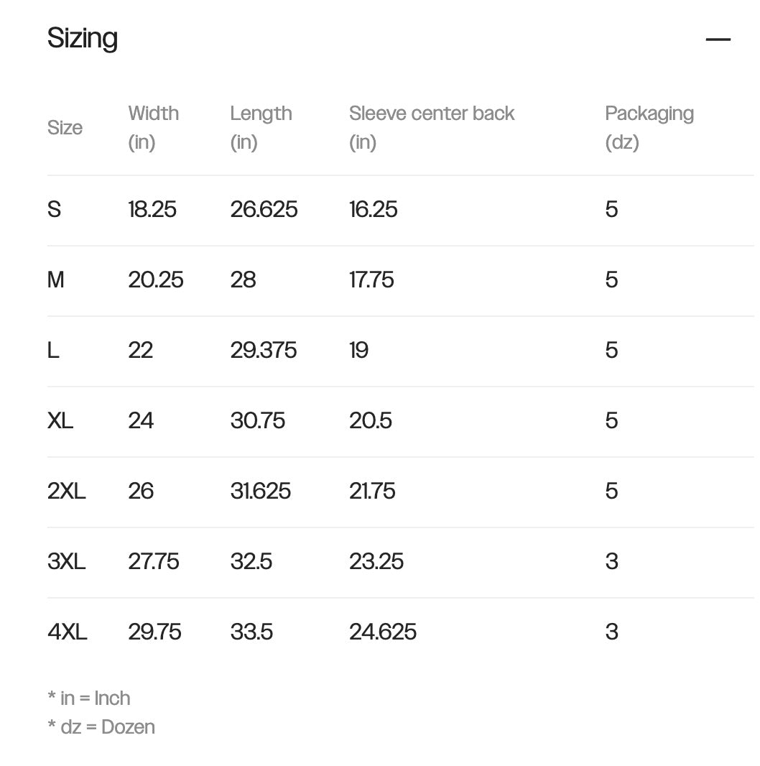Select the M size row label
760x766 pixels.
coord(56,280)
